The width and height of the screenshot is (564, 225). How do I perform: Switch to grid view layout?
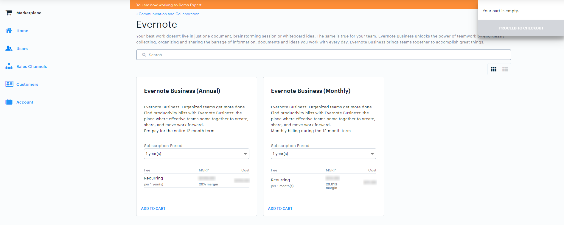(494, 69)
